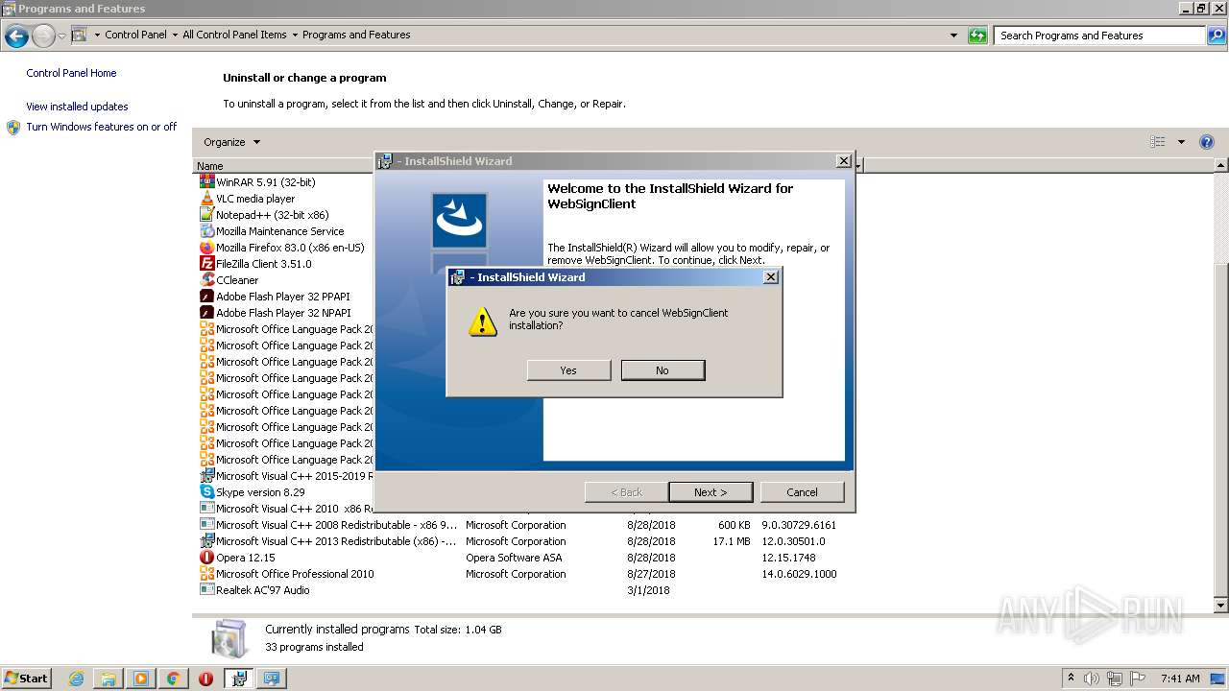This screenshot has width=1229, height=691.
Task: Open the Control Panel Home link
Action: 71,73
